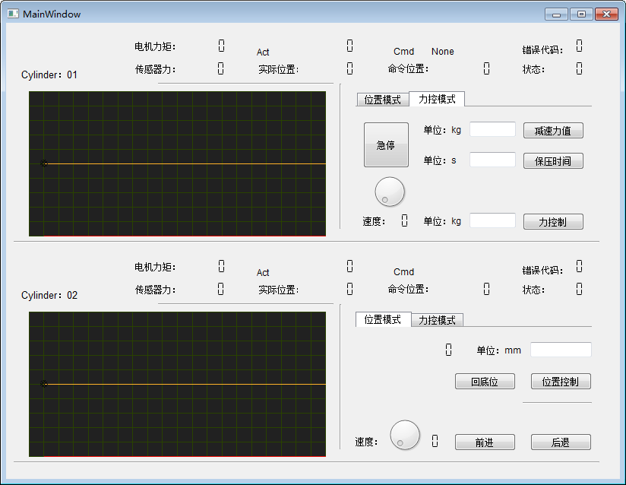This screenshot has height=485, width=626.
Task: Focus the mm position input field
Action: 561,350
